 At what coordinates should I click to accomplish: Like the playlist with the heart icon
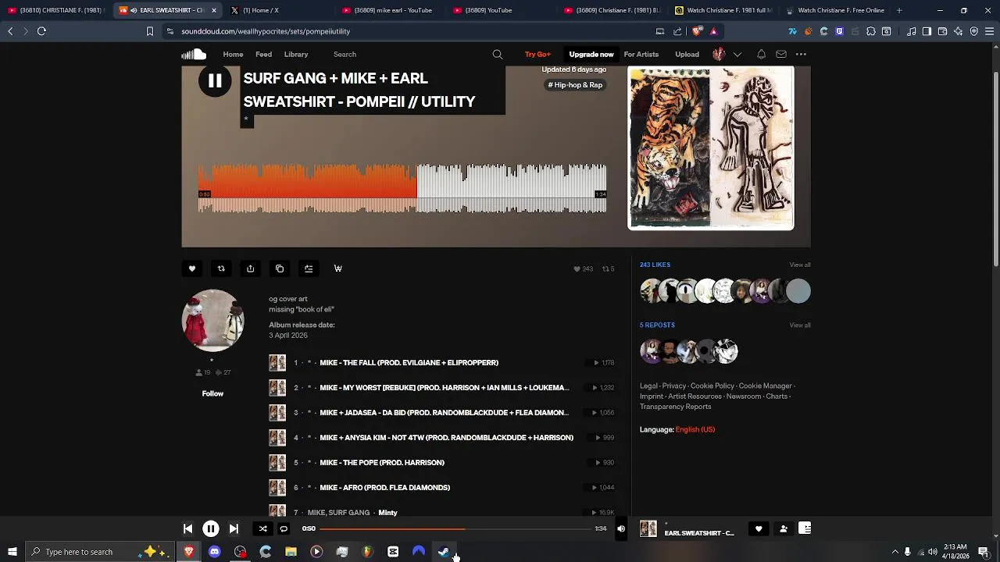coord(191,269)
